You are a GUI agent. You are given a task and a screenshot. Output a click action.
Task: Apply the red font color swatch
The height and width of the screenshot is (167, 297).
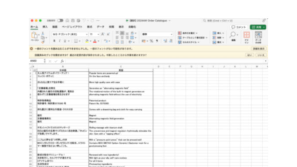[x=95, y=41]
